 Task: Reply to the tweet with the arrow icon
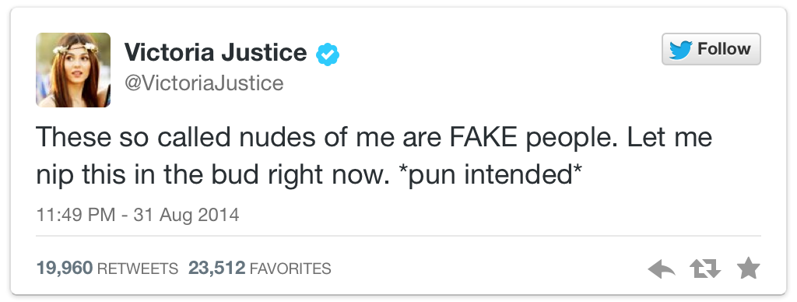(662, 269)
